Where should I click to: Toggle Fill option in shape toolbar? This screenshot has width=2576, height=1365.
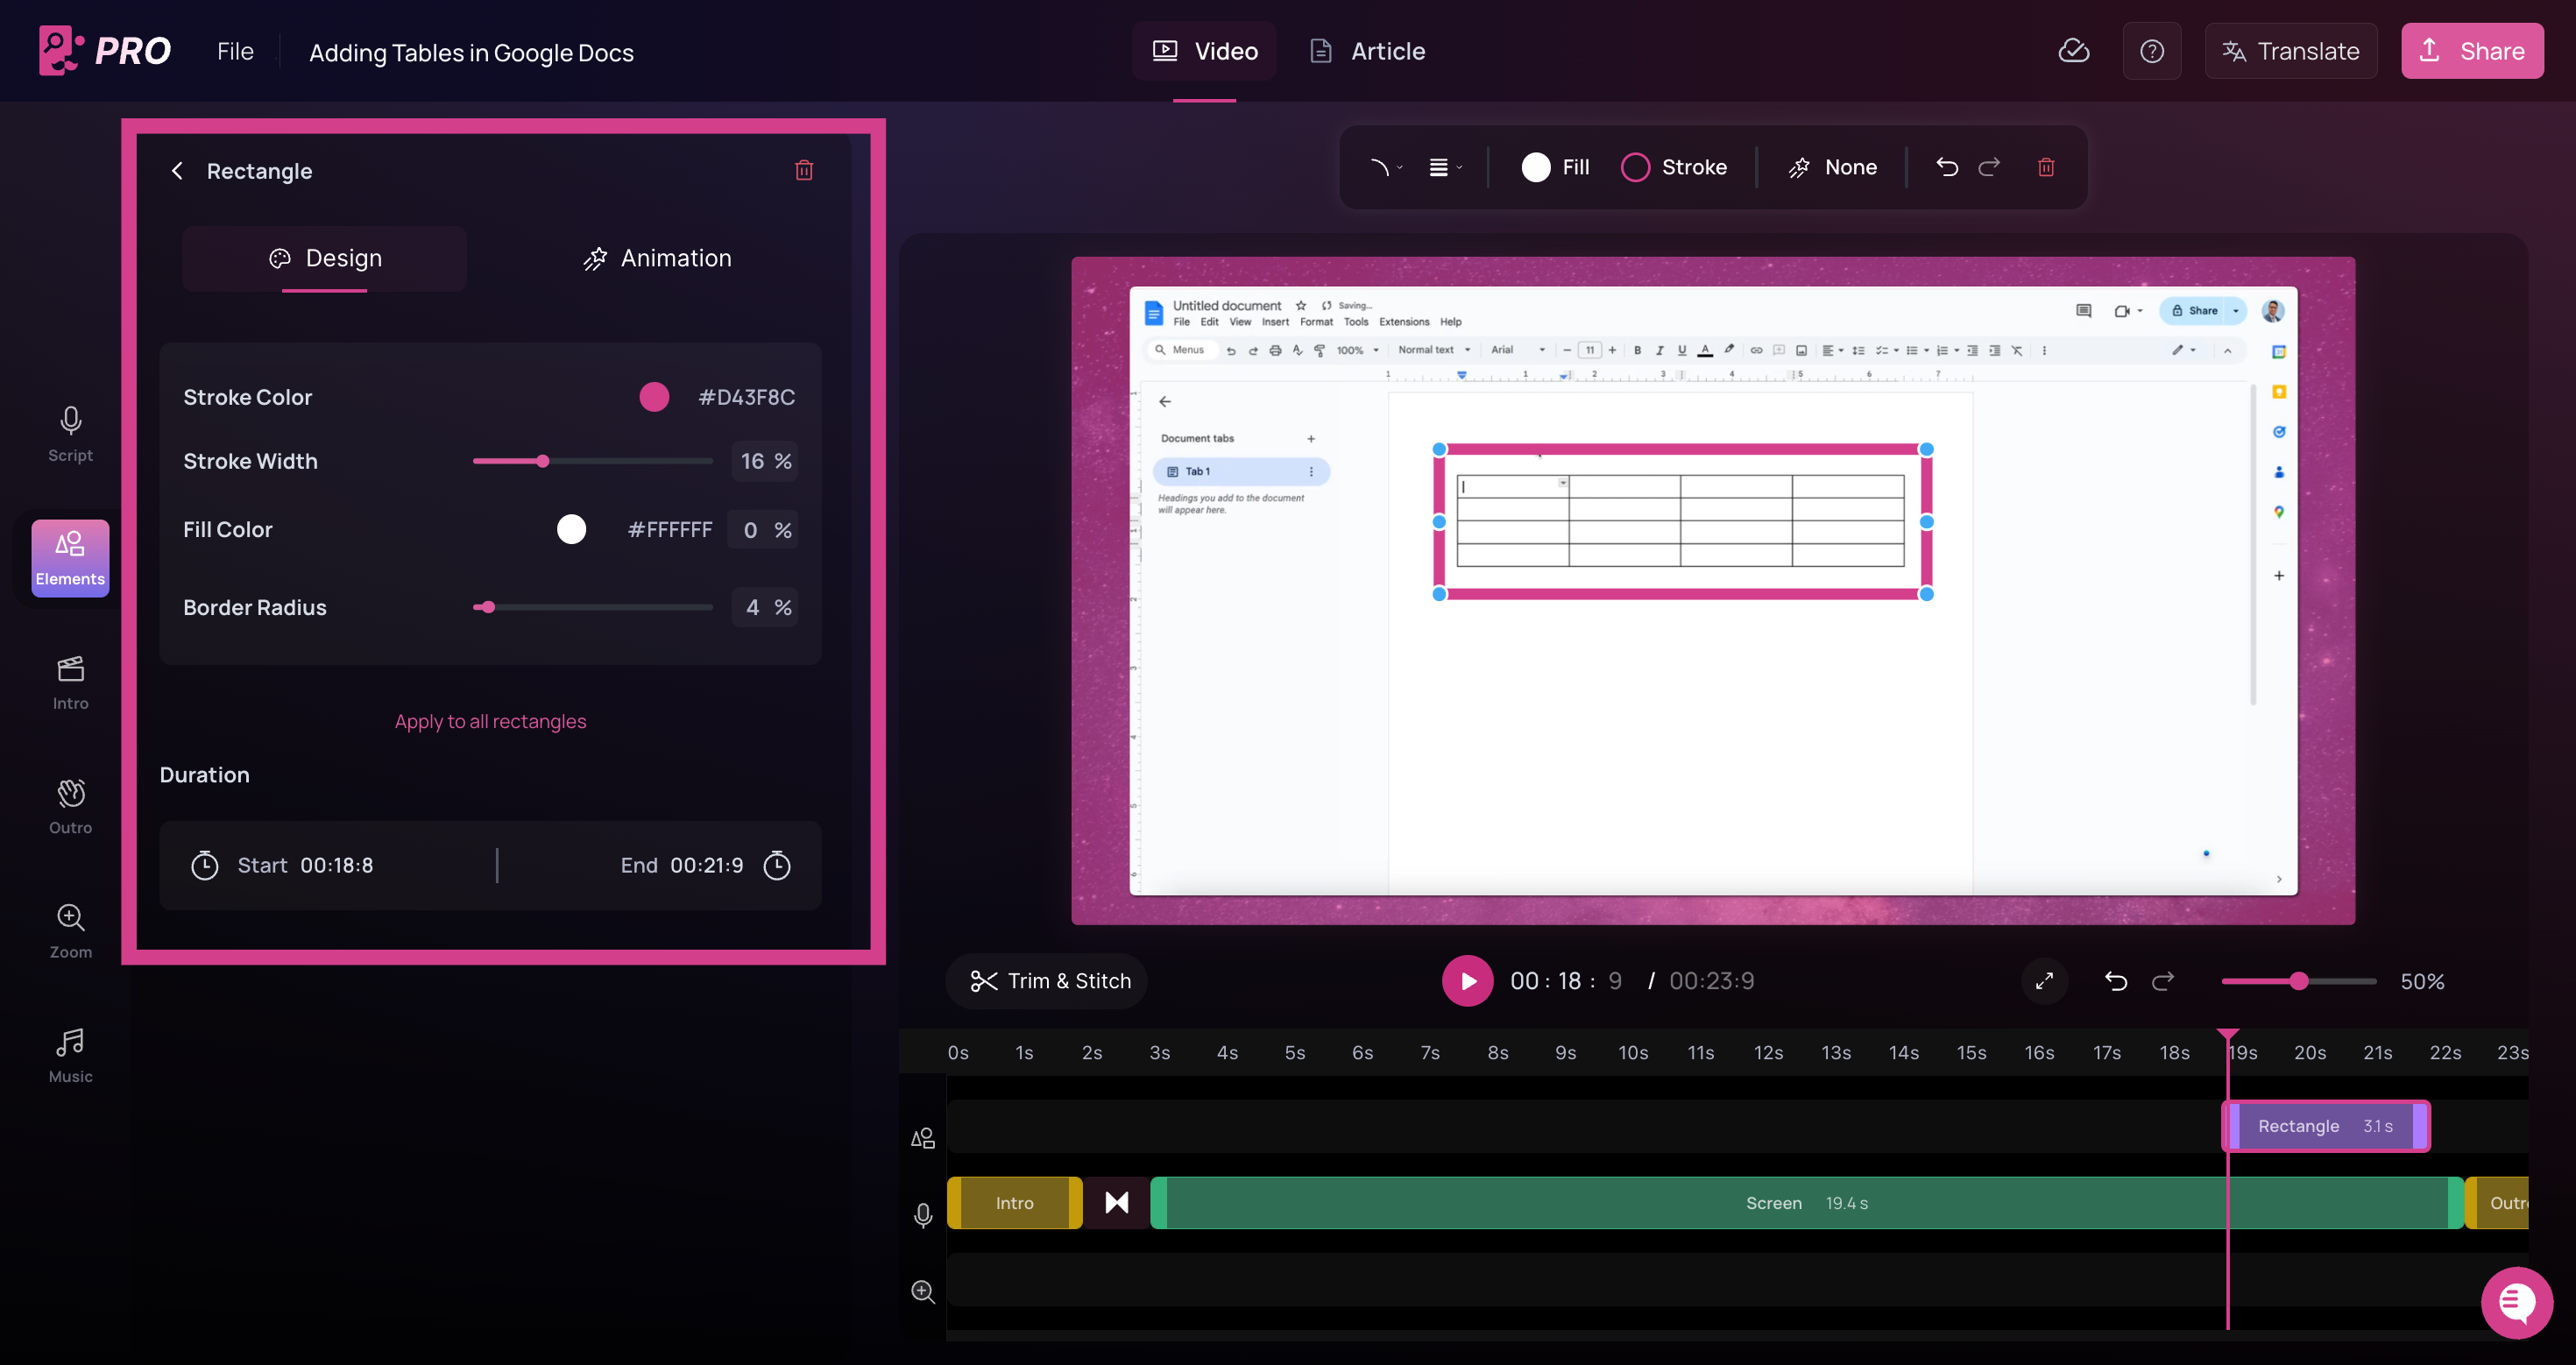(x=1555, y=167)
